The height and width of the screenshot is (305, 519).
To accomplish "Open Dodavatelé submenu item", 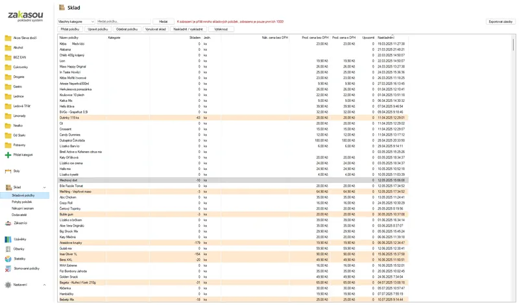I will pos(19,215).
